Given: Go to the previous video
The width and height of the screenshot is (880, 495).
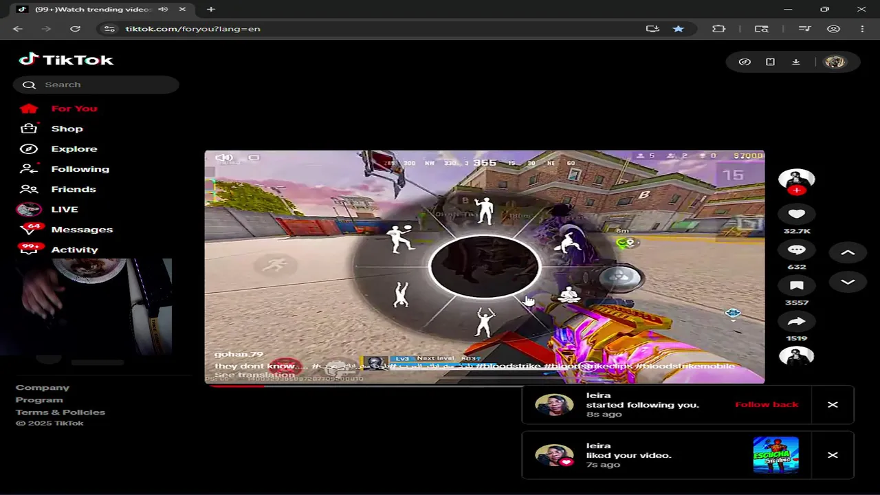Looking at the screenshot, I should point(848,253).
